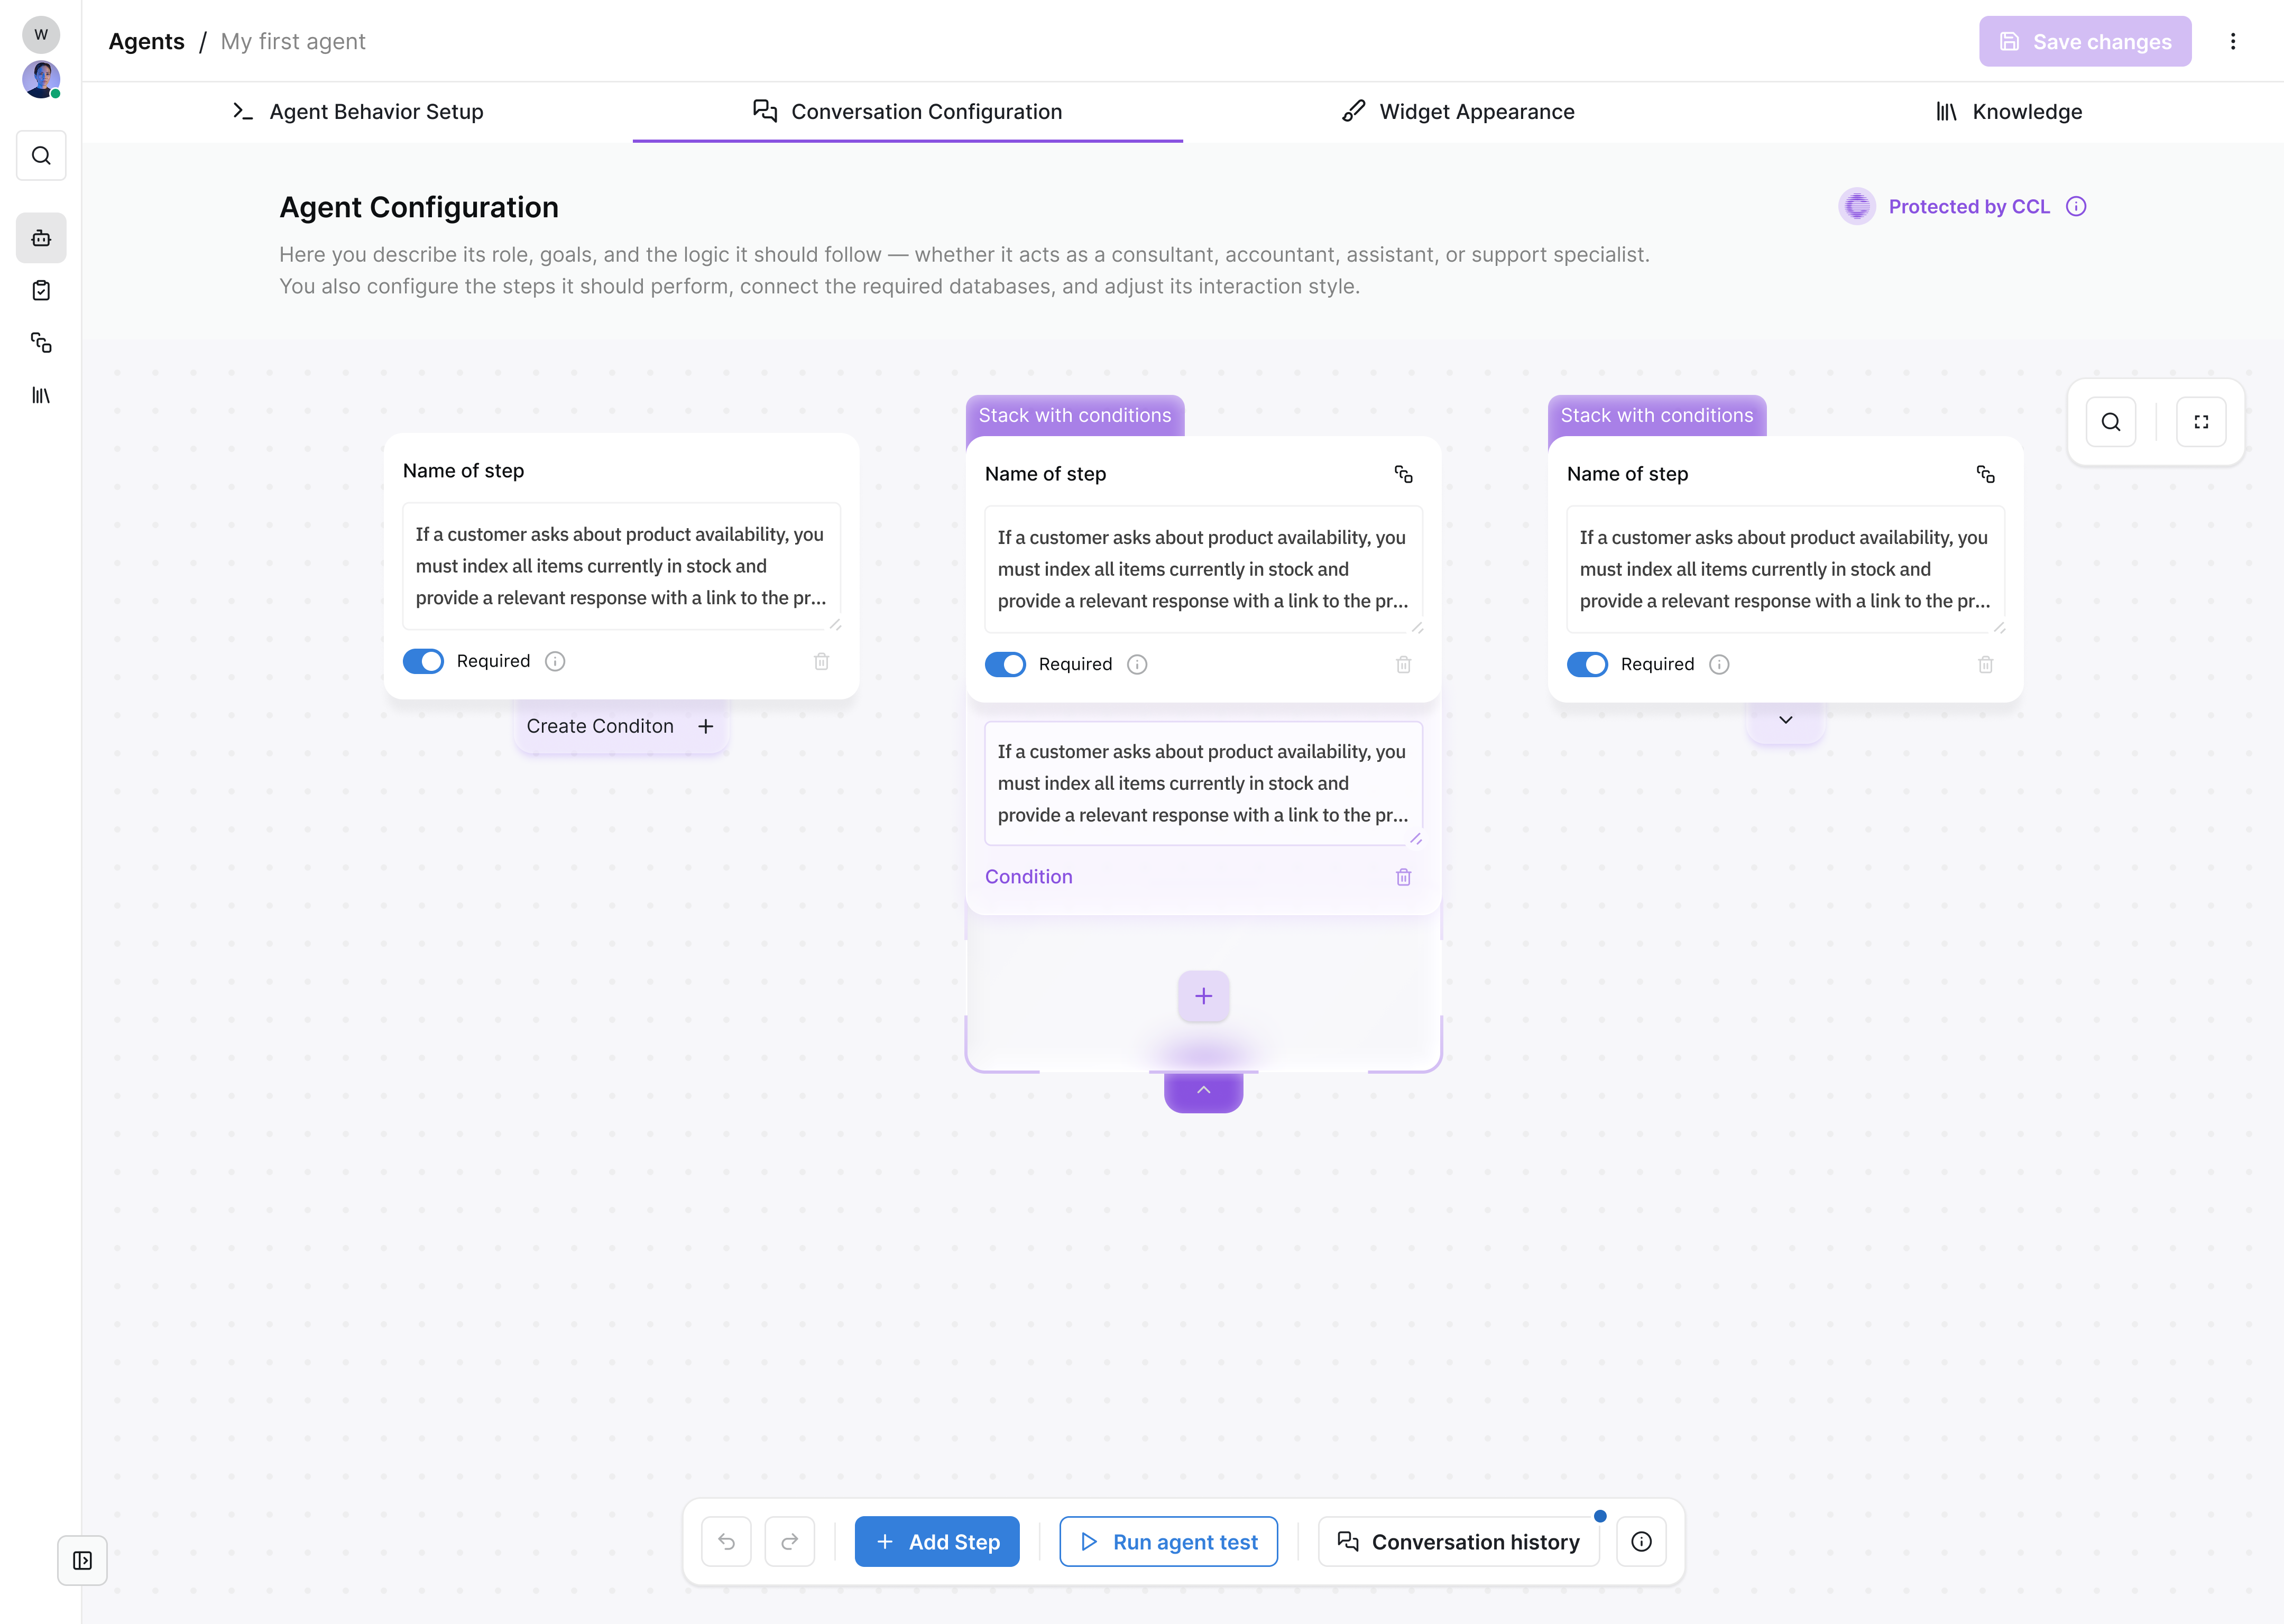
Task: Open the clipboard tasks sidebar icon
Action: click(x=41, y=291)
